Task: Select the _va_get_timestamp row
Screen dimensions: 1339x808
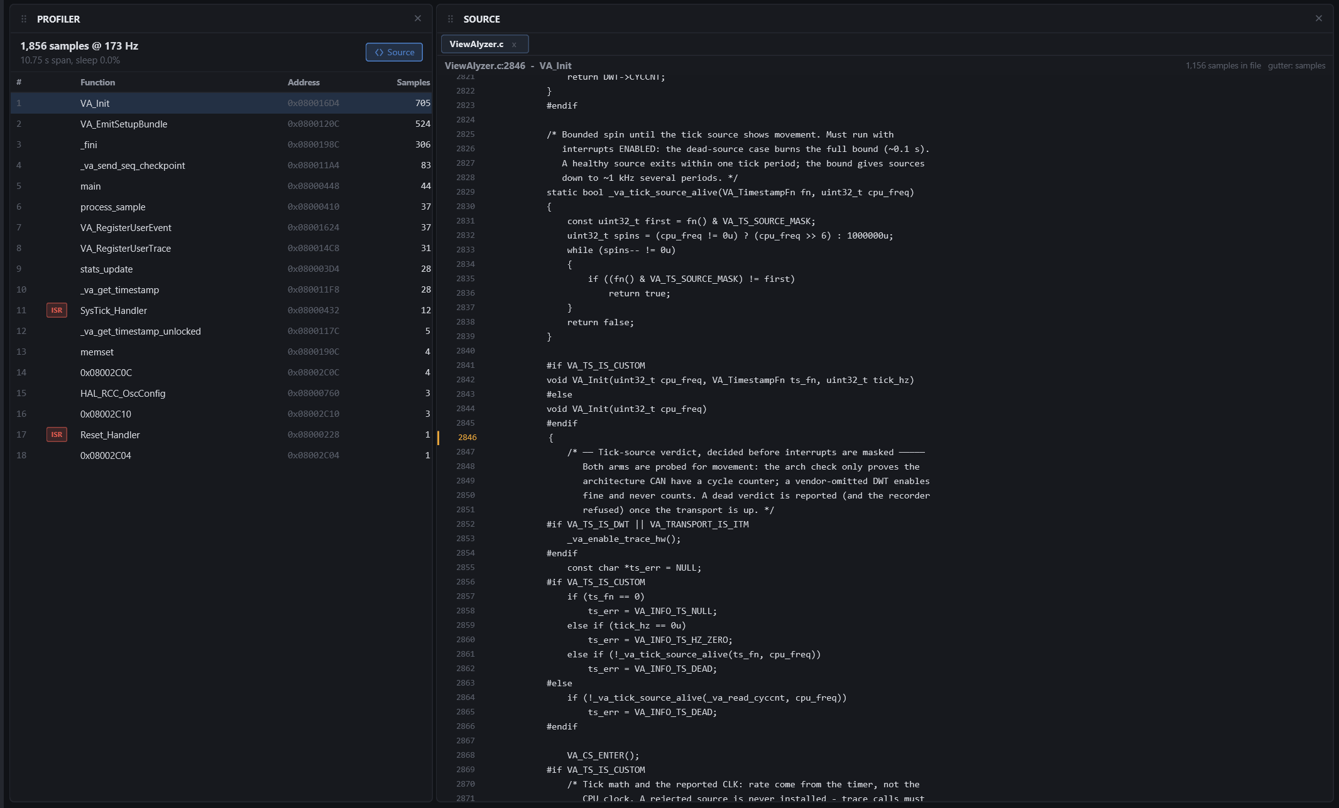Action: (221, 289)
